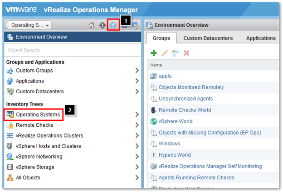Select Operating Systems inventory tree
This screenshot has height=192, width=283.
[38, 115]
